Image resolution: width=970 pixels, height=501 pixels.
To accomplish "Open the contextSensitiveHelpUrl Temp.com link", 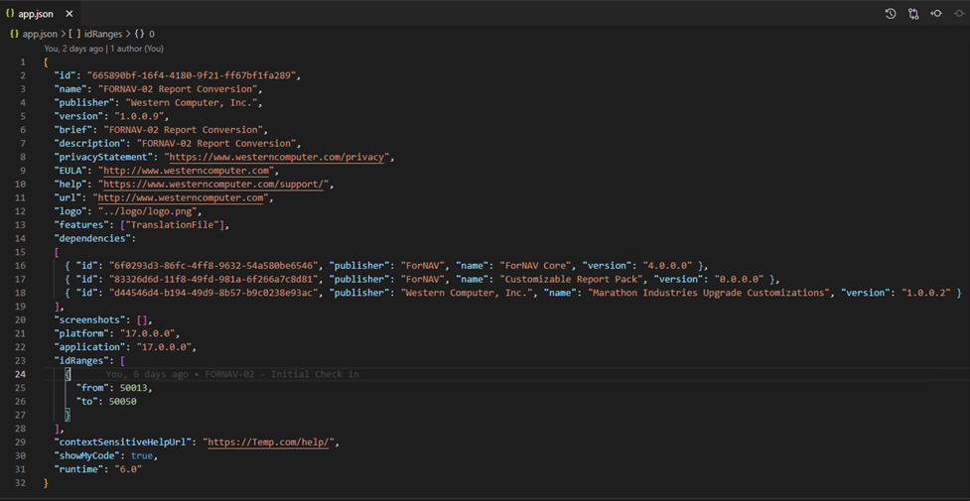I will click(x=272, y=441).
